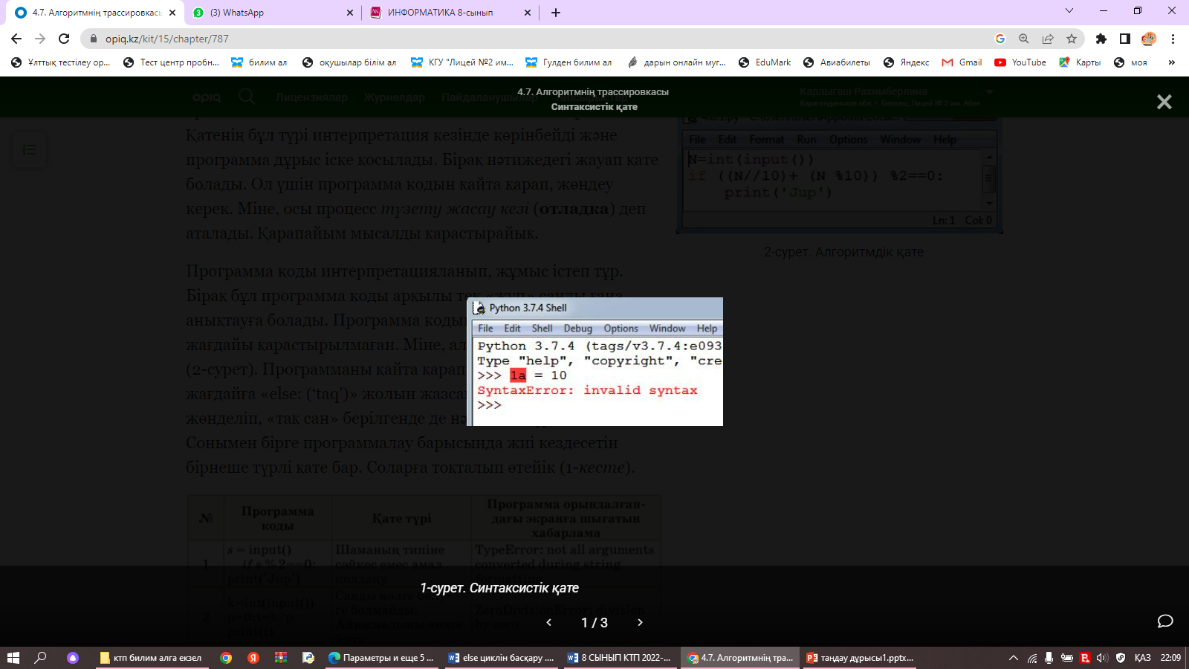Open the оқушылар білім ал bookmark
1189x669 pixels.
pos(349,62)
